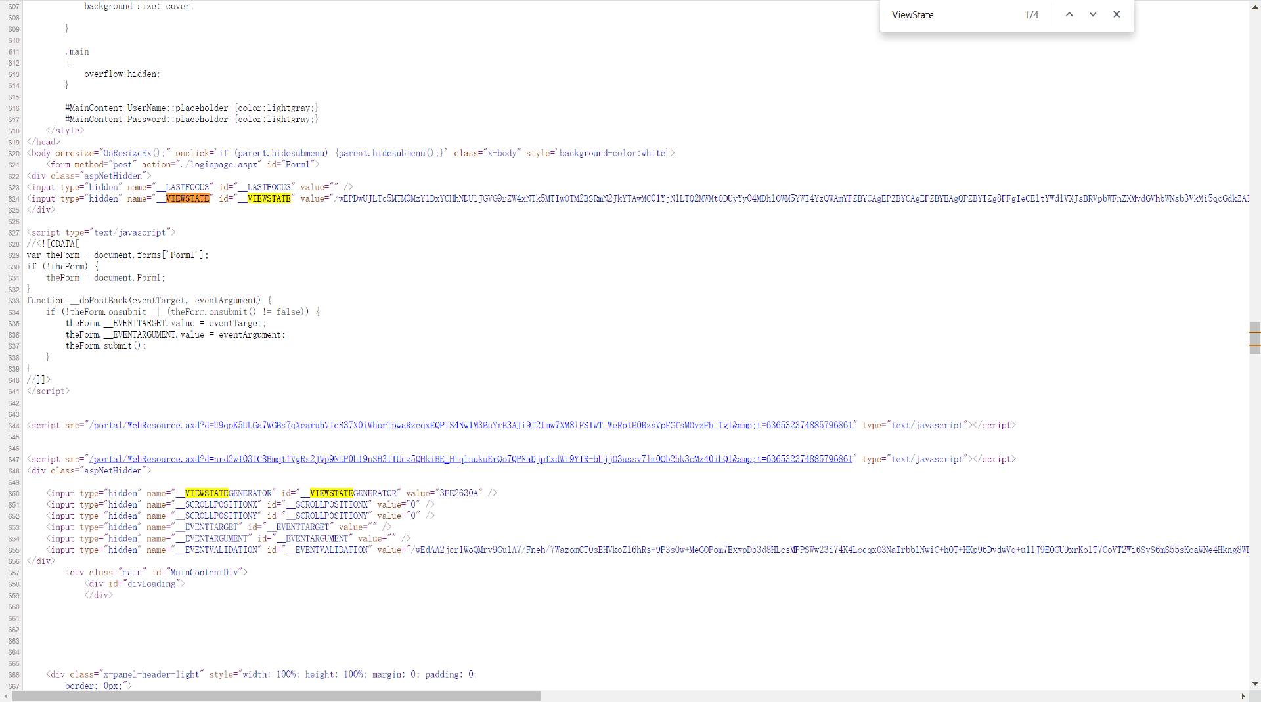Click #MainContent_UserName::placeholder line
1261x702 pixels.
click(192, 108)
